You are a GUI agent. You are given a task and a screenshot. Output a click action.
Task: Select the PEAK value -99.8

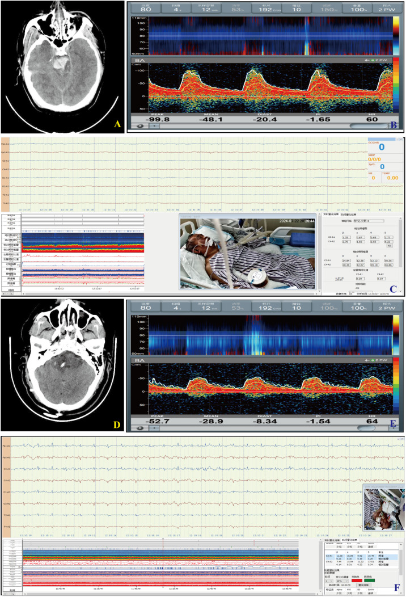tap(158, 120)
